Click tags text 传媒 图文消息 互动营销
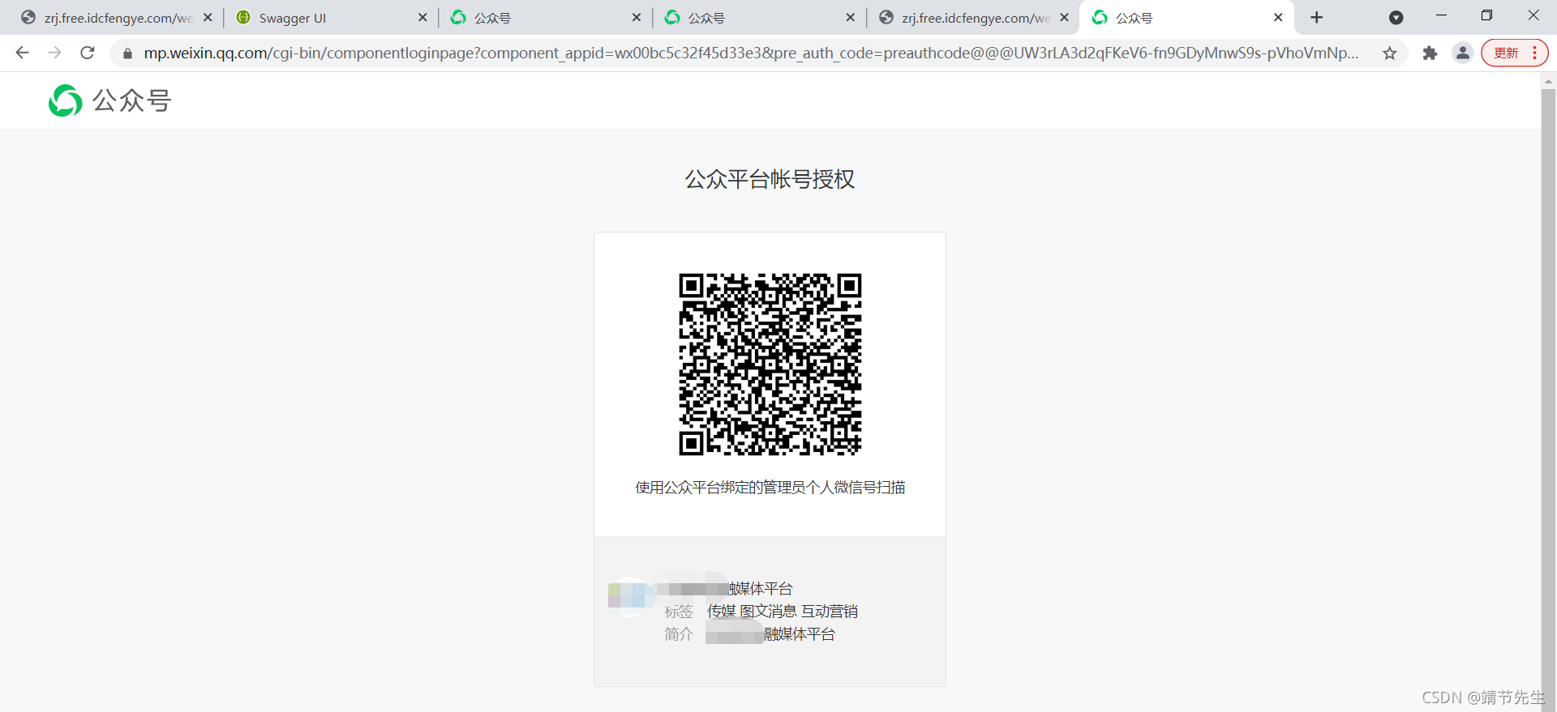 click(x=783, y=611)
